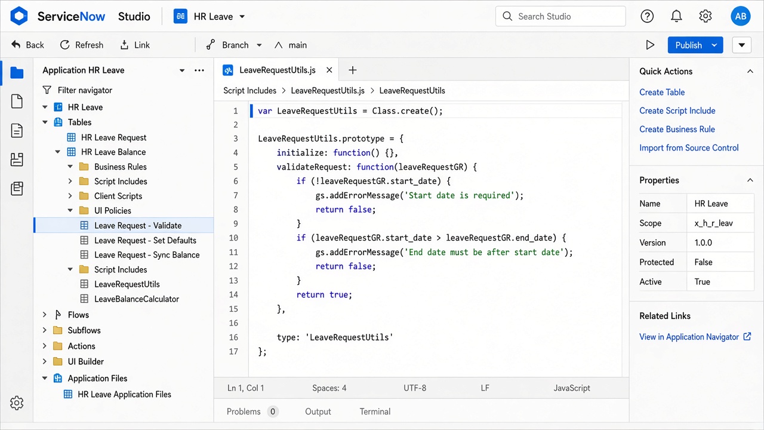Expand the Flows tree node
The height and width of the screenshot is (430, 764).
click(x=45, y=315)
